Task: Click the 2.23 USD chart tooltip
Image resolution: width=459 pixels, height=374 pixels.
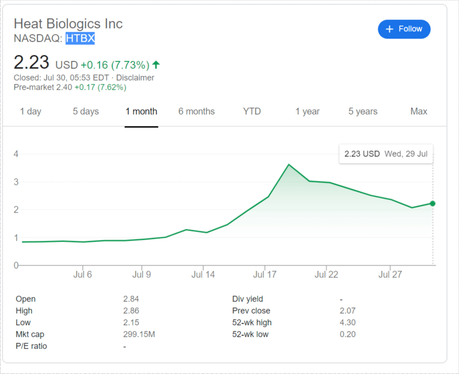Action: point(385,154)
